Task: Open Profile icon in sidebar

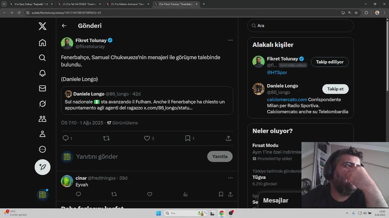Action: [x=43, y=134]
